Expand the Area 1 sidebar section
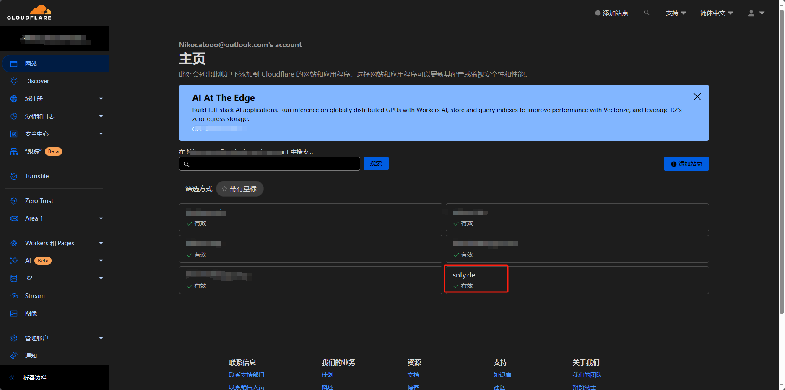 pyautogui.click(x=101, y=218)
